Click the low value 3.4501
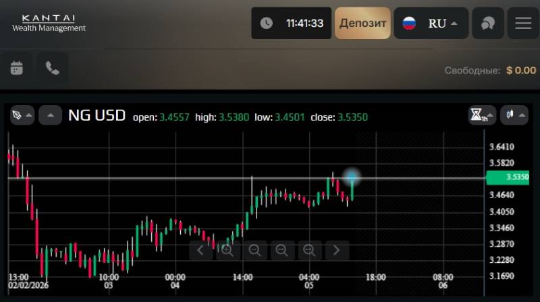 pyautogui.click(x=290, y=117)
